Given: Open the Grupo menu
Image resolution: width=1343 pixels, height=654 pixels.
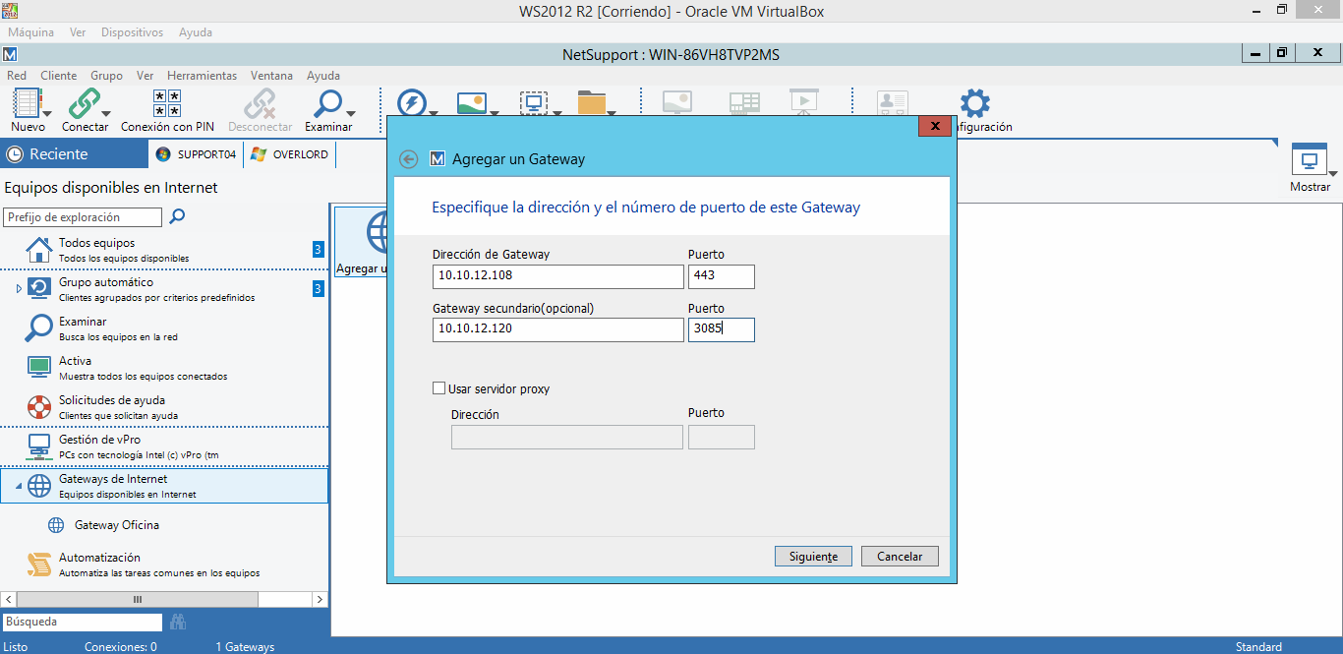Looking at the screenshot, I should (x=106, y=76).
